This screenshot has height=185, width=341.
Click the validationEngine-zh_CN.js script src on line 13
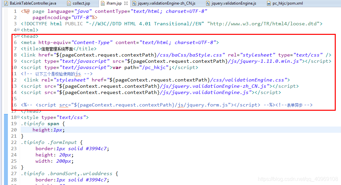[x=157, y=86]
